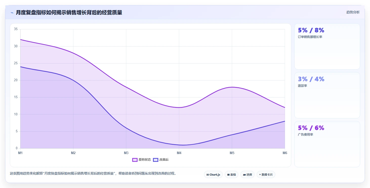370x188 pixels.
Task: Click the Chart.js chip icon
Action: pyautogui.click(x=208, y=175)
